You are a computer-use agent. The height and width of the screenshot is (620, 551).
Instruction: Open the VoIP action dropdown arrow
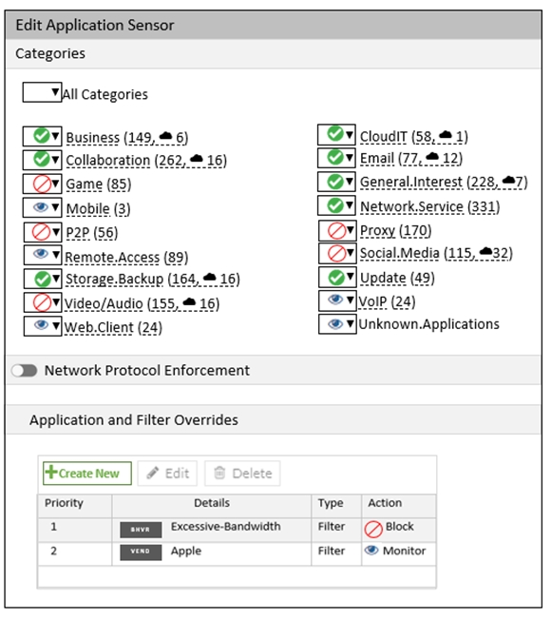click(350, 300)
